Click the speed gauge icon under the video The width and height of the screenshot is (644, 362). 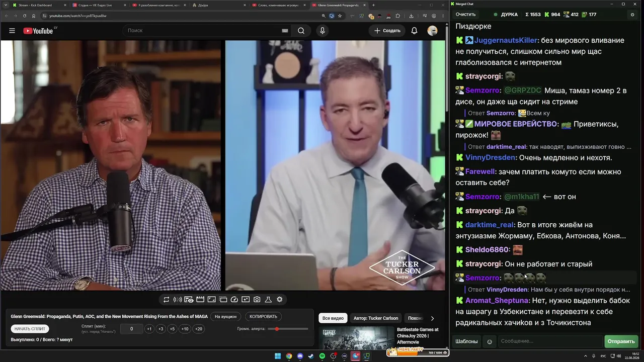tap(234, 300)
